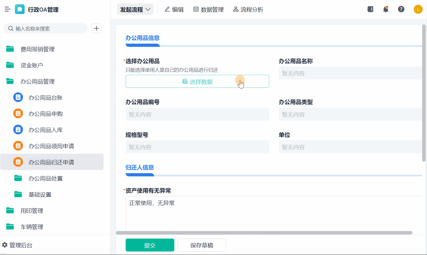Screen dimensions: 427x255
Task: Click the 选择数据 button
Action: [197, 81]
